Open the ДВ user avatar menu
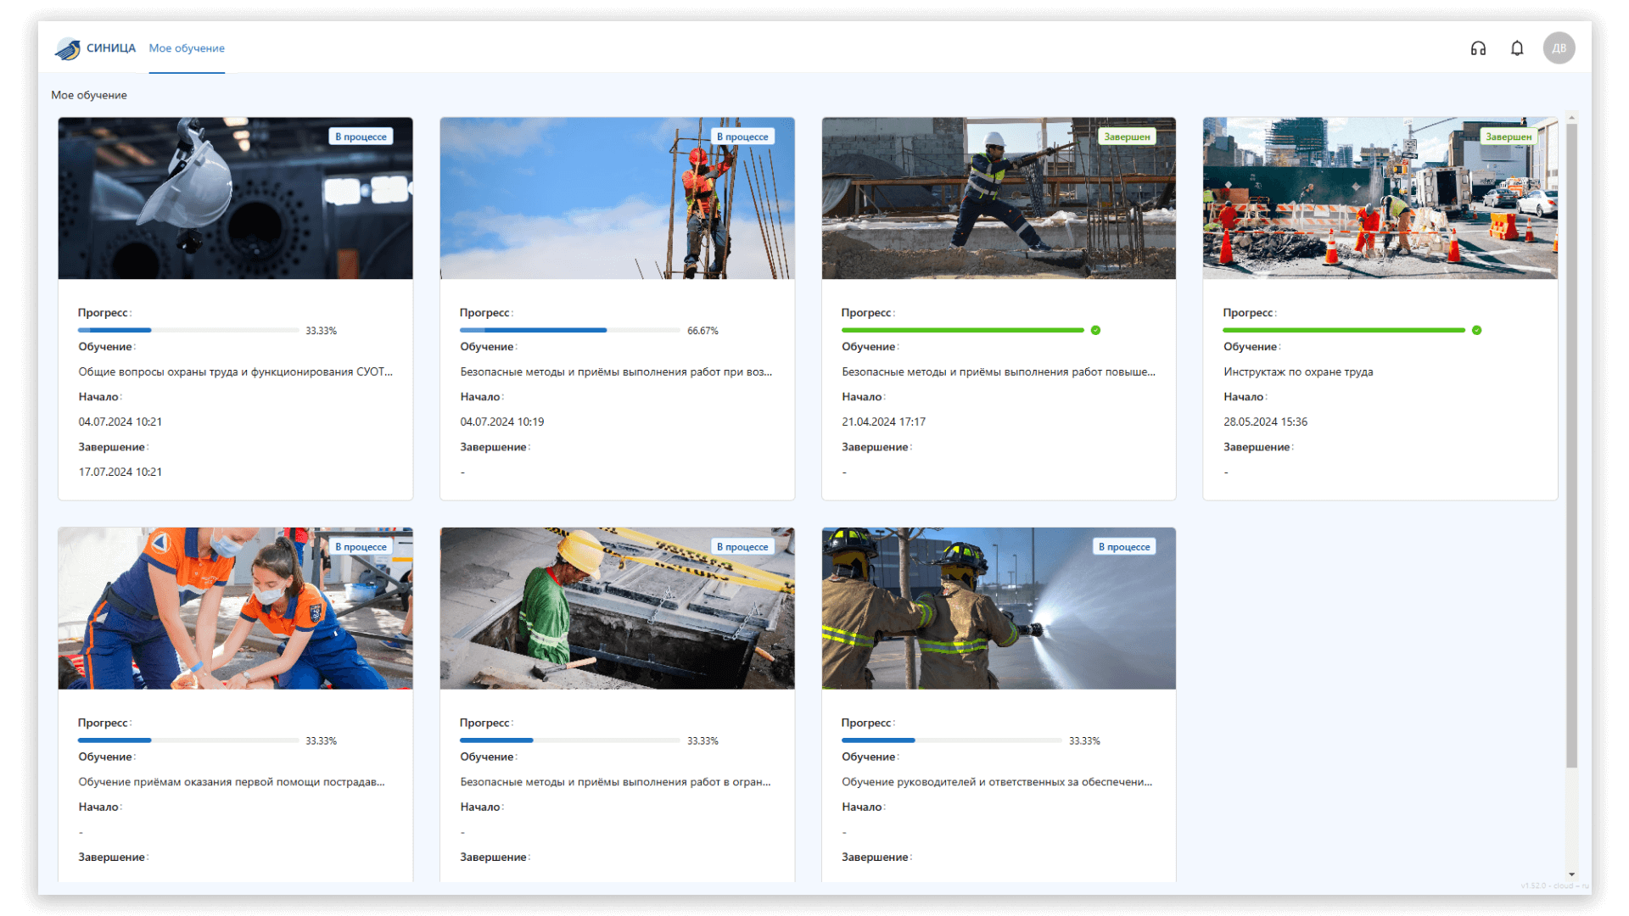Image resolution: width=1629 pixels, height=916 pixels. [1559, 48]
